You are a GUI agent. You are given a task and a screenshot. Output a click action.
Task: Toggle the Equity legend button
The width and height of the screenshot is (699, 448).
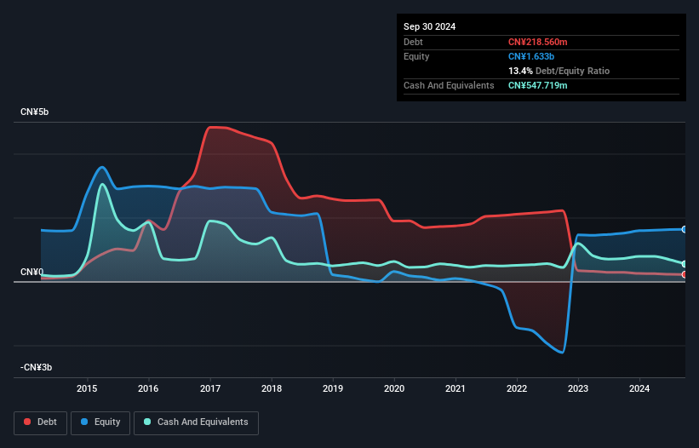click(x=100, y=422)
